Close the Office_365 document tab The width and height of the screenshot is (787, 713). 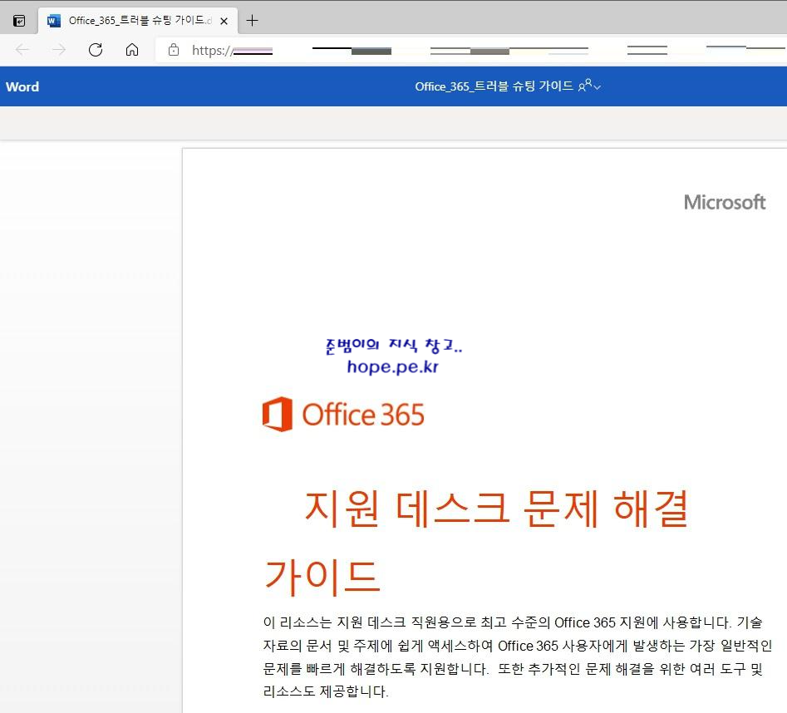pyautogui.click(x=224, y=21)
